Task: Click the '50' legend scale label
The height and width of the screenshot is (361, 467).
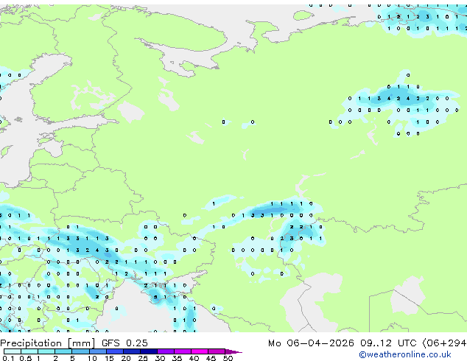Action: (228, 358)
